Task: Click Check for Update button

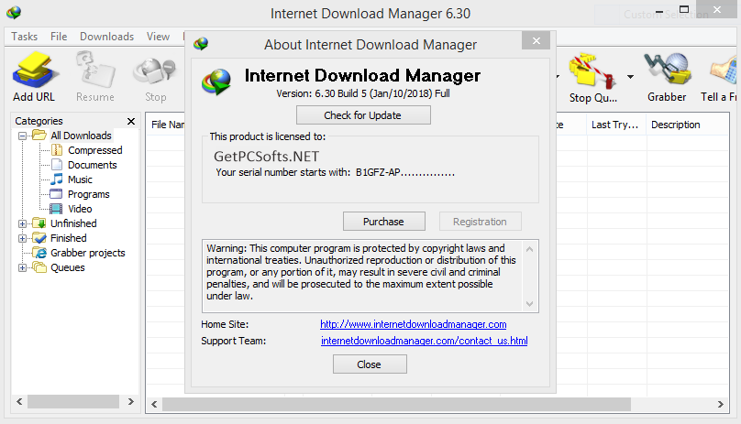Action: coord(363,115)
